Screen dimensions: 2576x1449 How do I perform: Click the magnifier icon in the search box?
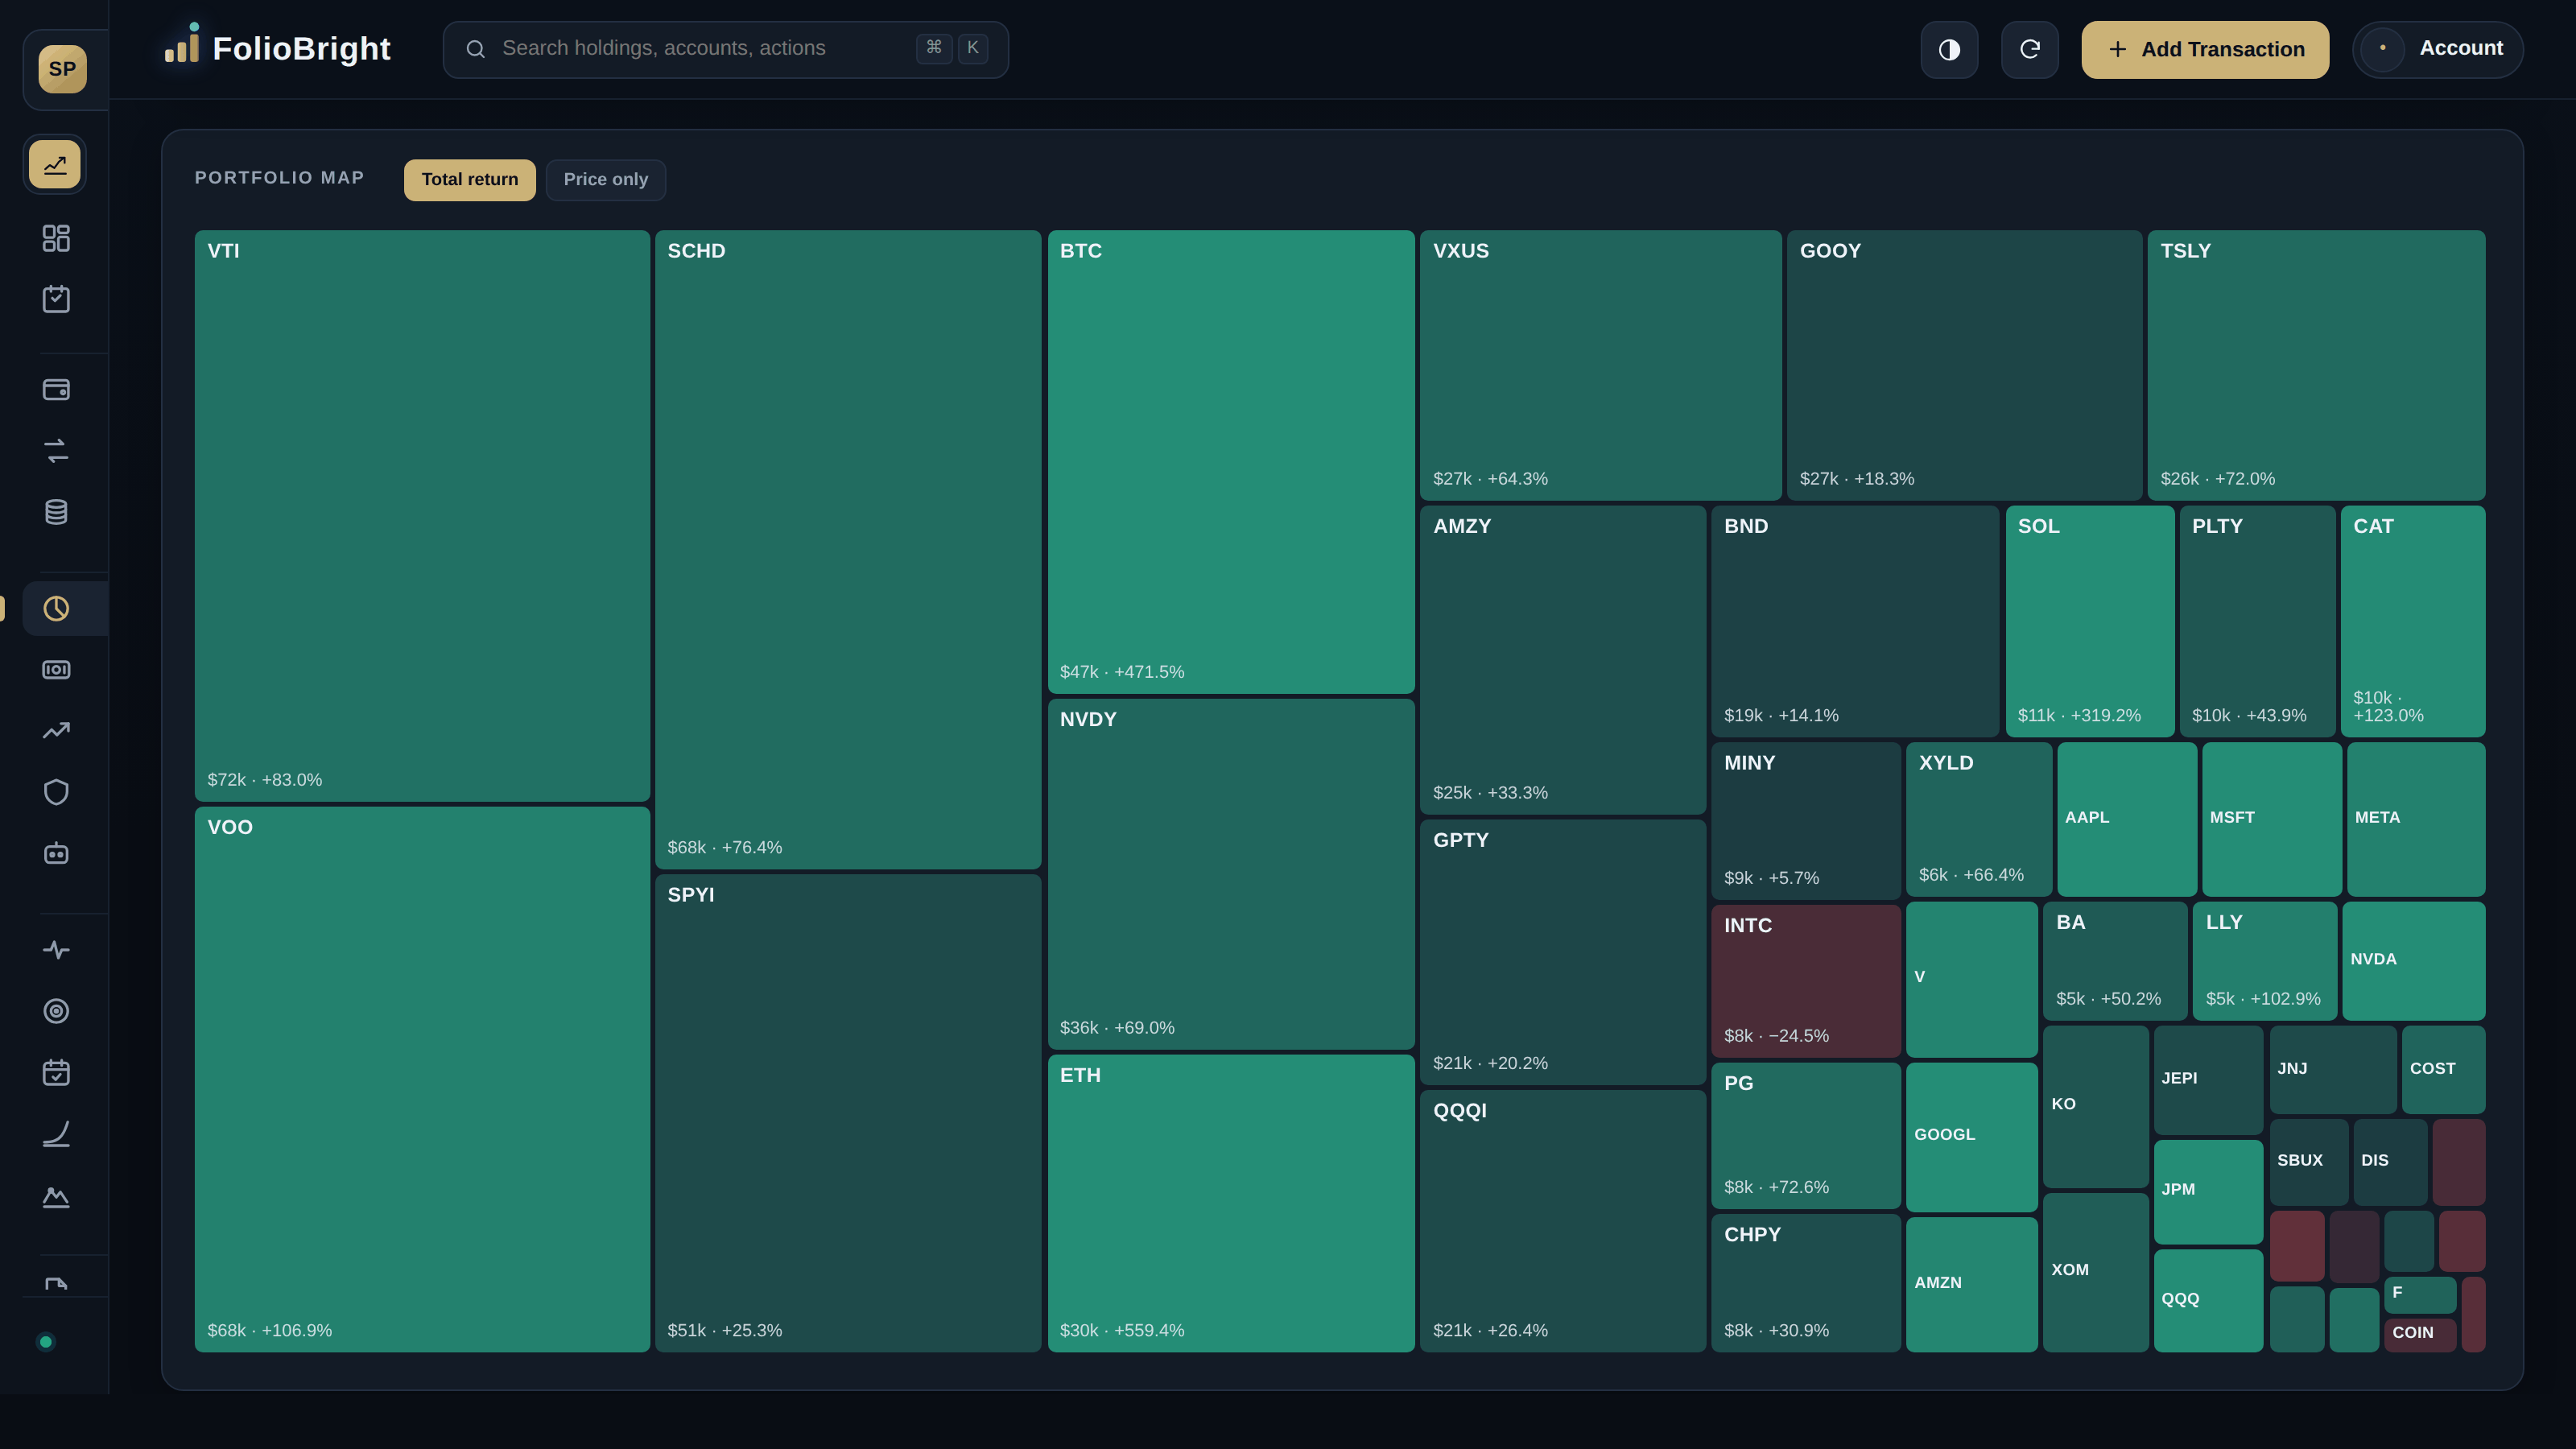pyautogui.click(x=476, y=49)
